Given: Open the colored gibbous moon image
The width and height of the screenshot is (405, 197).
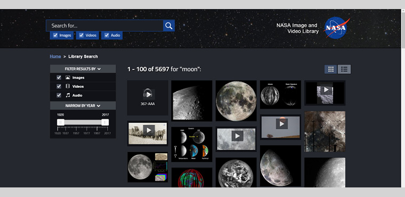Looking at the screenshot, I should [x=280, y=166].
